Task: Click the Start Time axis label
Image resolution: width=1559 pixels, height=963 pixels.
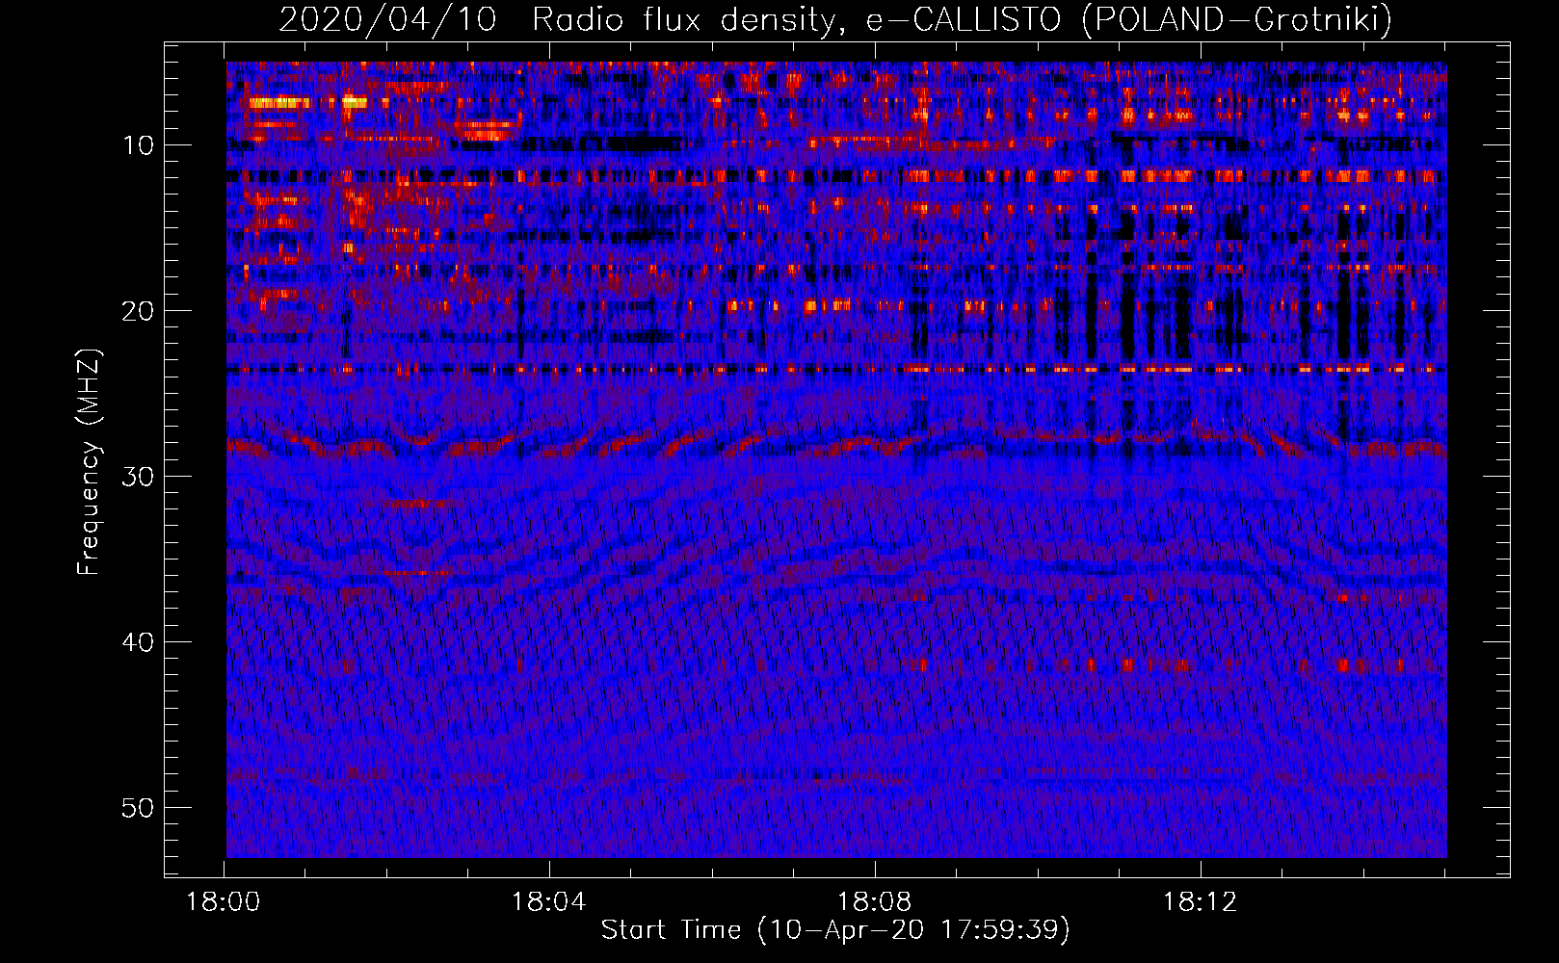Action: click(835, 929)
